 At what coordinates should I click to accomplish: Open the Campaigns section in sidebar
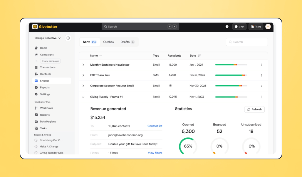(47, 55)
